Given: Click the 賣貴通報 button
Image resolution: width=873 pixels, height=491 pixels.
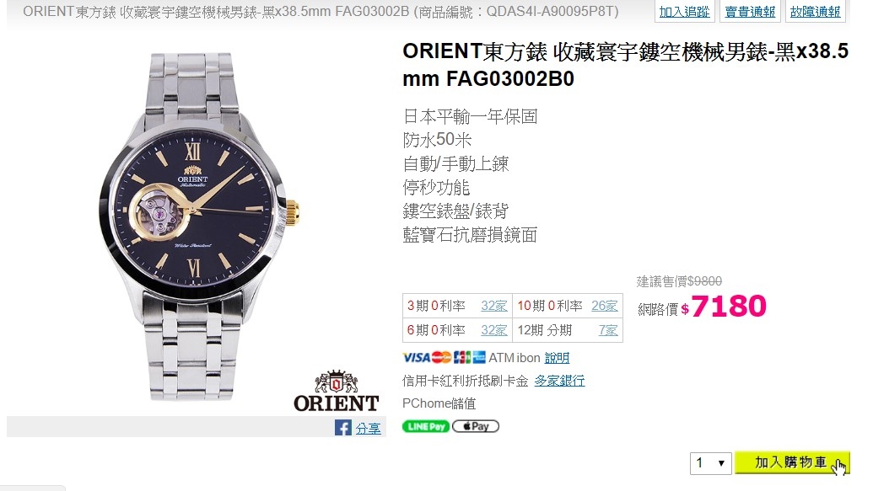Looking at the screenshot, I should click(749, 12).
